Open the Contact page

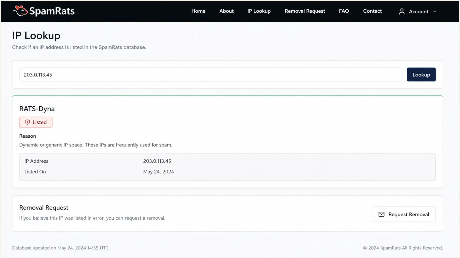(372, 11)
